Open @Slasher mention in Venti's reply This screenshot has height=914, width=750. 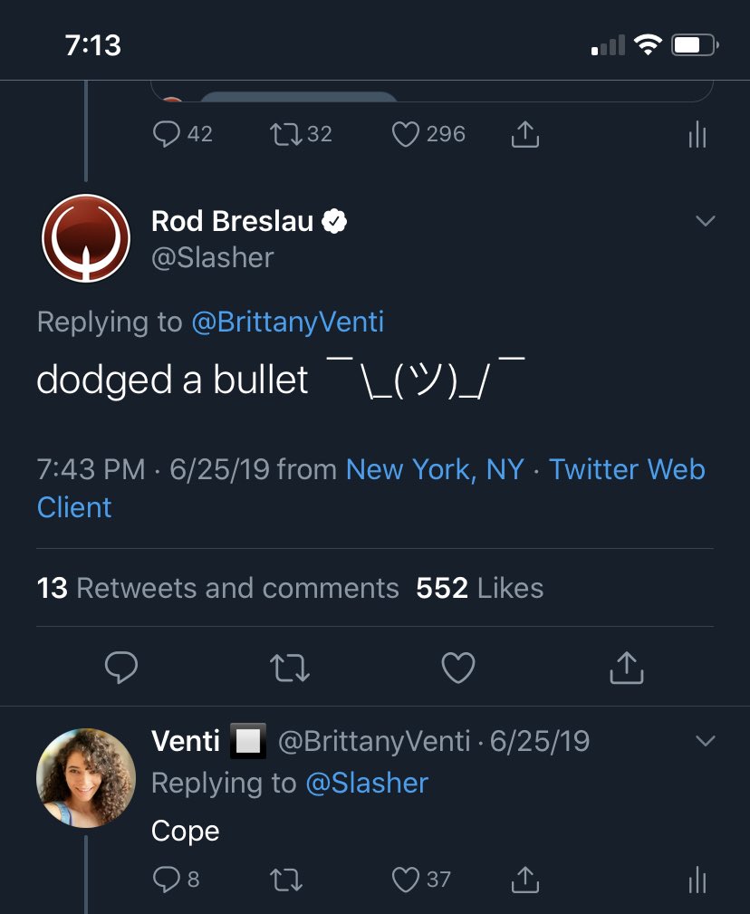pos(367,784)
